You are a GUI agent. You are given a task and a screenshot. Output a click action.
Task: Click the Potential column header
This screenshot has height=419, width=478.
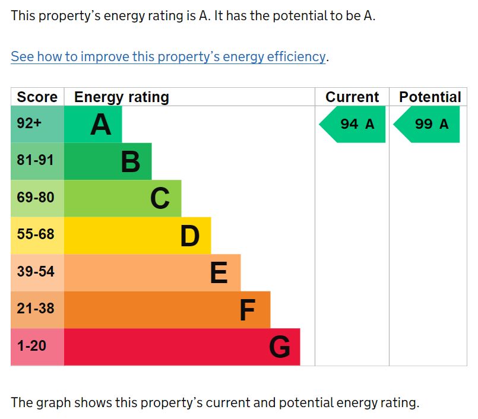click(430, 97)
